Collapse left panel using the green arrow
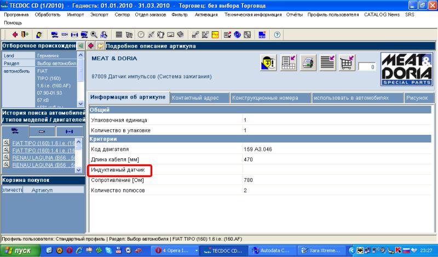Viewport: 438px width, 257px height. click(81, 46)
